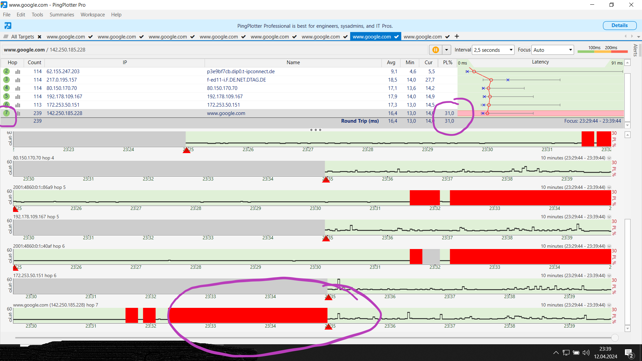Close the All Targets tab
642x361 pixels.
click(x=39, y=37)
